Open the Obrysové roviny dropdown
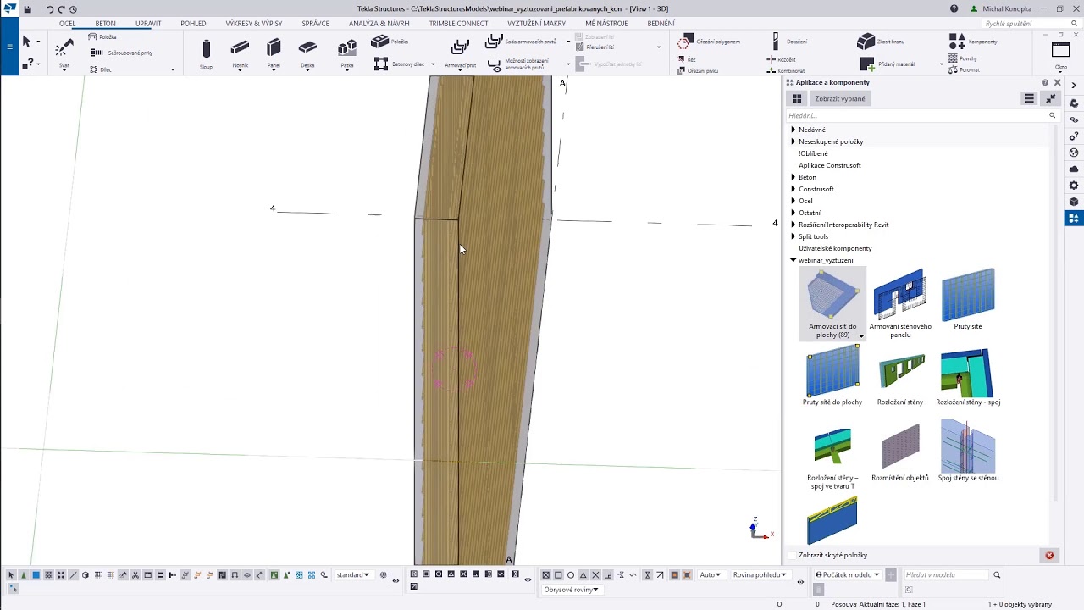The height and width of the screenshot is (610, 1084). (571, 589)
